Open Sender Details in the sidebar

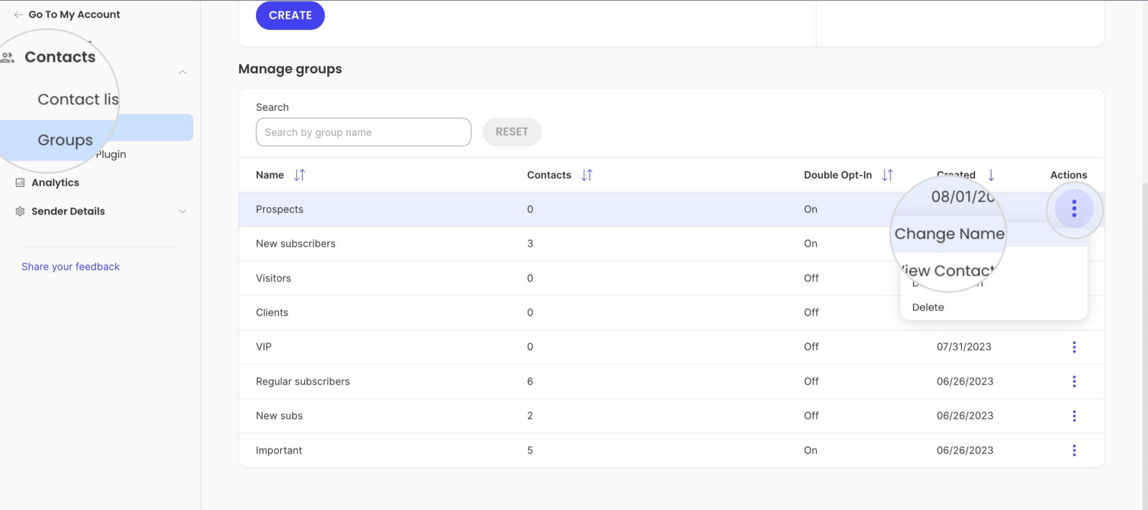click(x=68, y=211)
